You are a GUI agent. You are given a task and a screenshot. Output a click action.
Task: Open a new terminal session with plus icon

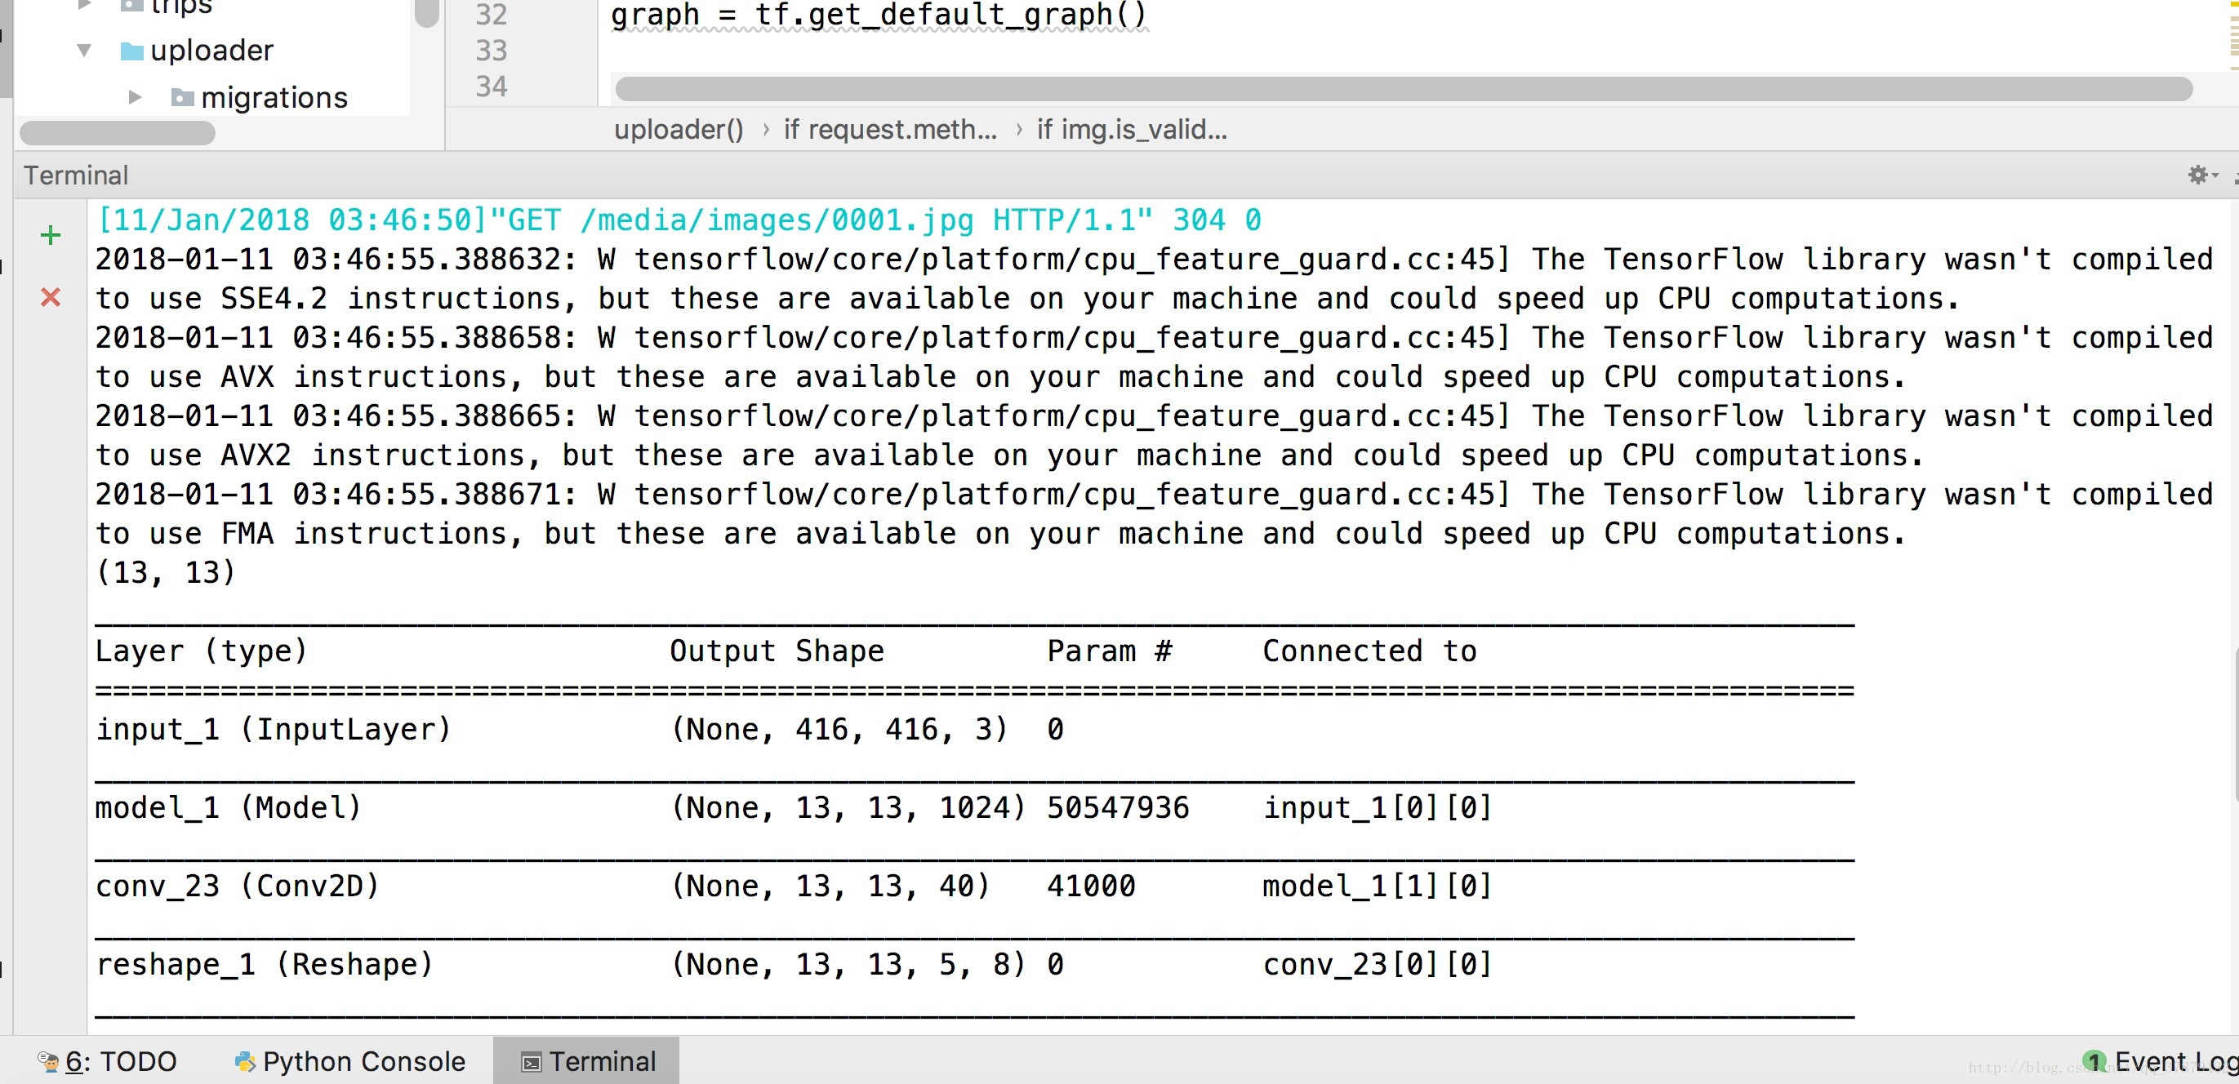point(51,234)
